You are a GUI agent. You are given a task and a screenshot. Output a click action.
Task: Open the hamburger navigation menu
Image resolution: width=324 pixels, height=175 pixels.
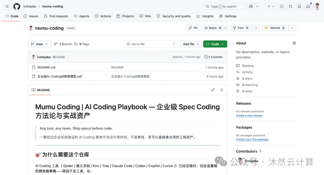coord(7,6)
